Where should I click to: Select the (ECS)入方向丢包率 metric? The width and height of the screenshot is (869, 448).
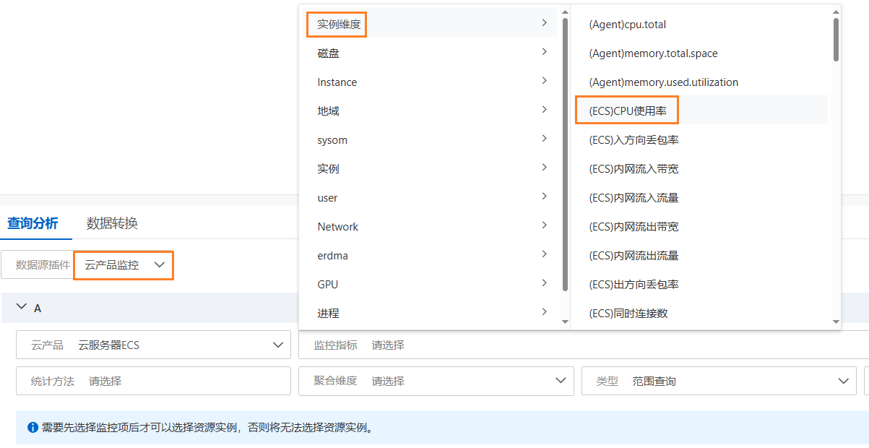tap(701, 140)
